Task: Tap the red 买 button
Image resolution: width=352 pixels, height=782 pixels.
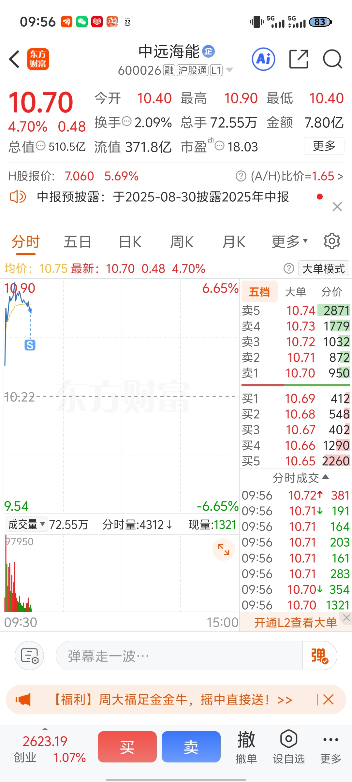Action: point(127,747)
